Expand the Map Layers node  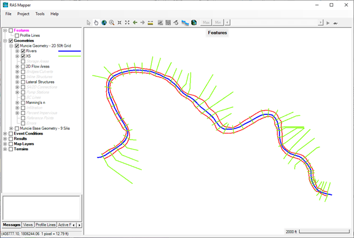[5, 144]
